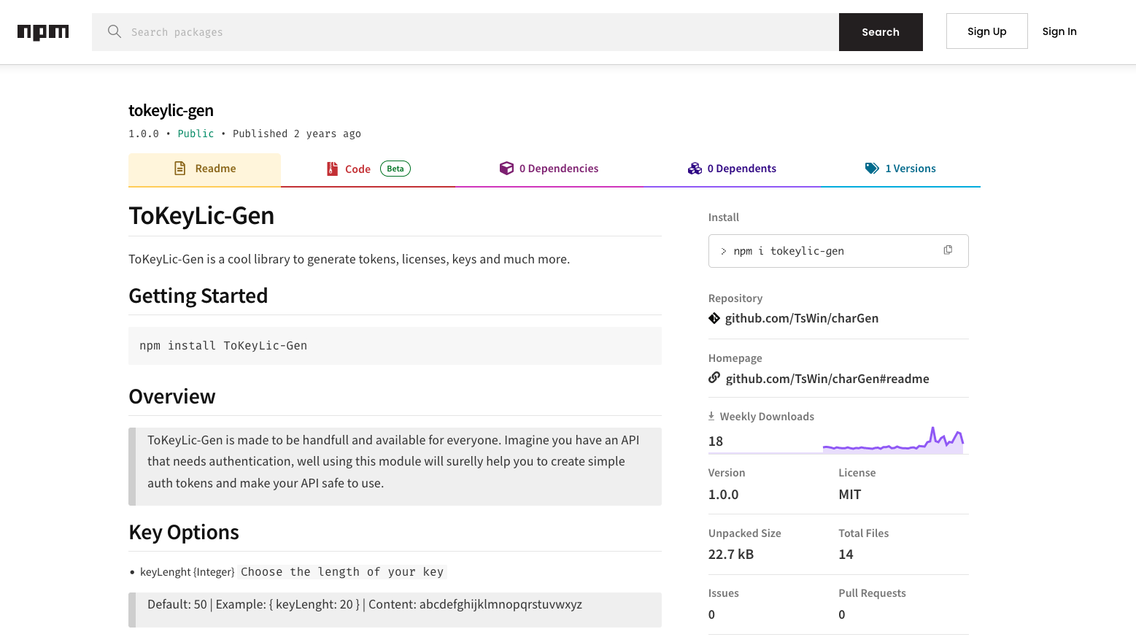Screen dimensions: 1136x637
Task: Open the 0 Dependents tab
Action: (x=741, y=169)
